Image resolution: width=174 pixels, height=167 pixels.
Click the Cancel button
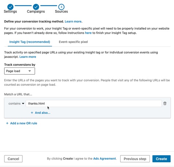(x=14, y=159)
